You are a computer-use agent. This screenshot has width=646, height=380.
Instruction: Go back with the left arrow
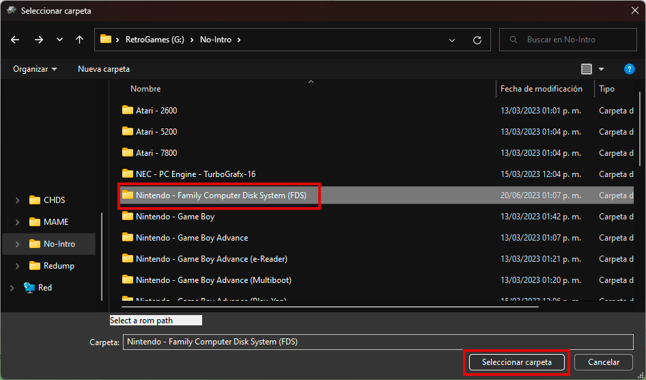pos(15,40)
